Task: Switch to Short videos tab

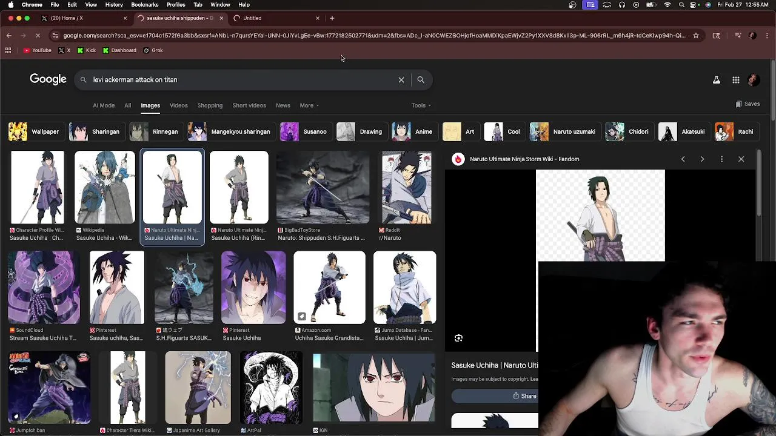Action: [249, 105]
